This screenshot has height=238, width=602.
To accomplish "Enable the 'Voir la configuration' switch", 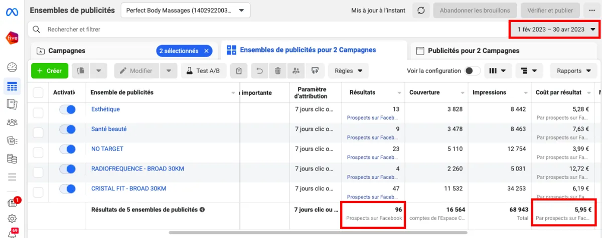I will coord(473,71).
